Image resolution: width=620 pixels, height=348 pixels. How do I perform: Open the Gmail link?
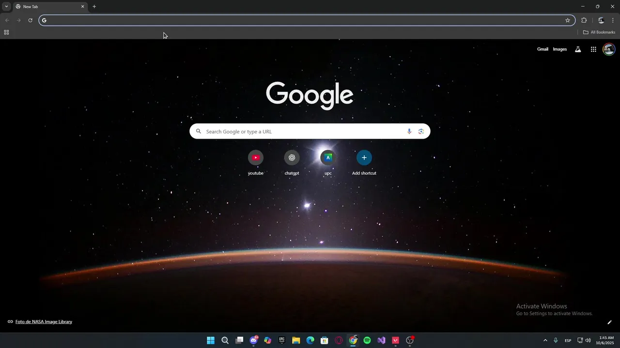542,49
